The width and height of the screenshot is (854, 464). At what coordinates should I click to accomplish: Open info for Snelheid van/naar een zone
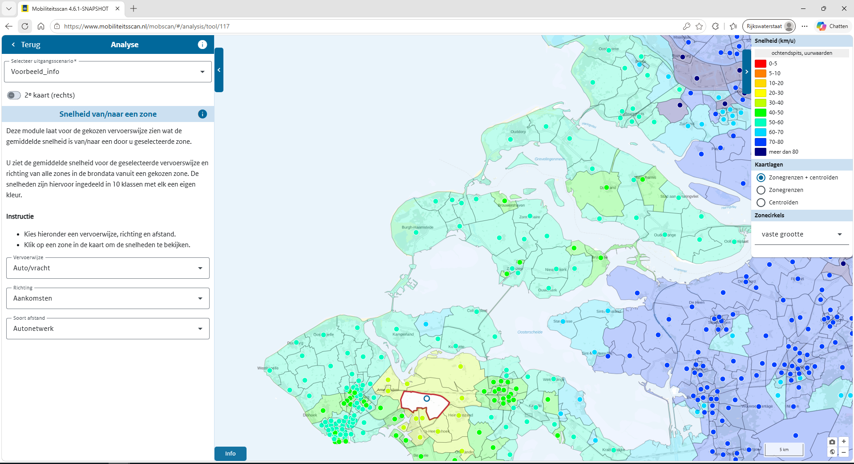coord(202,114)
